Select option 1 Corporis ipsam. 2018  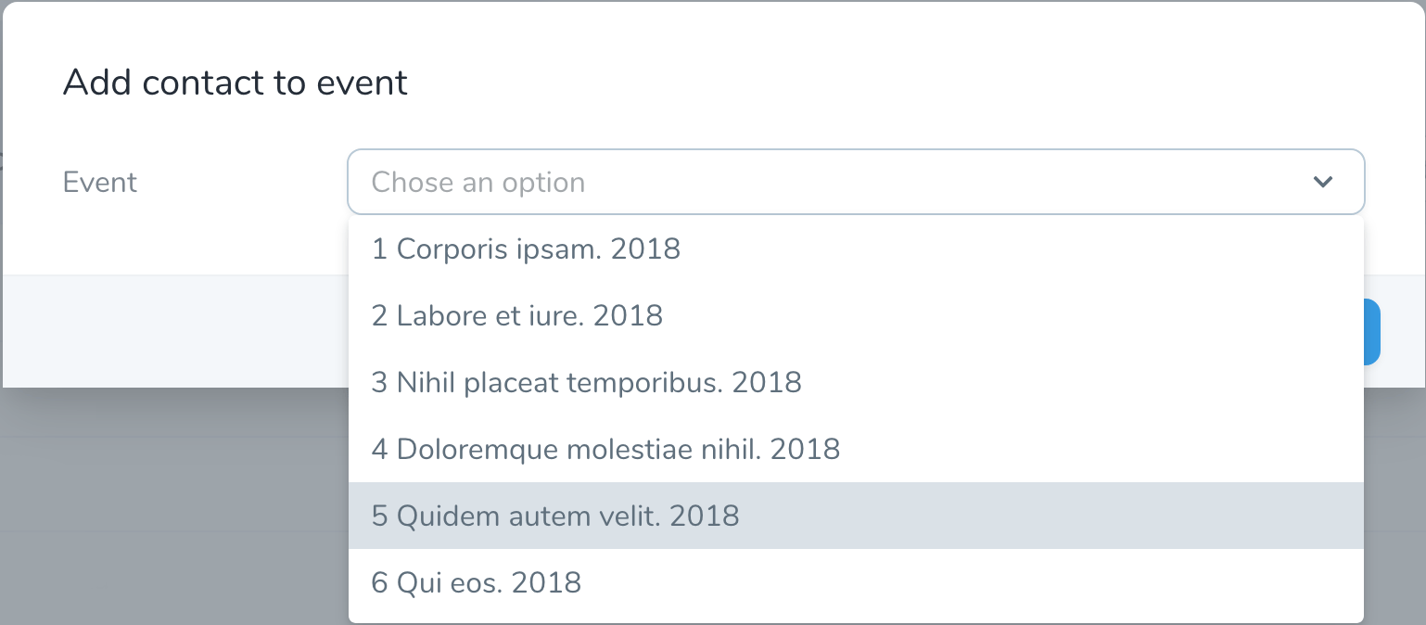[856, 249]
